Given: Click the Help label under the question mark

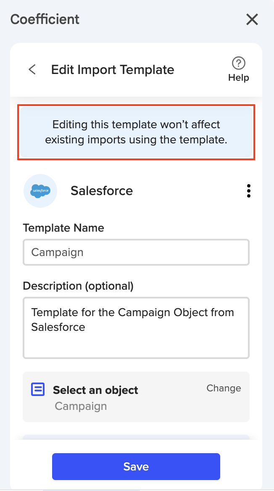Looking at the screenshot, I should click(239, 78).
